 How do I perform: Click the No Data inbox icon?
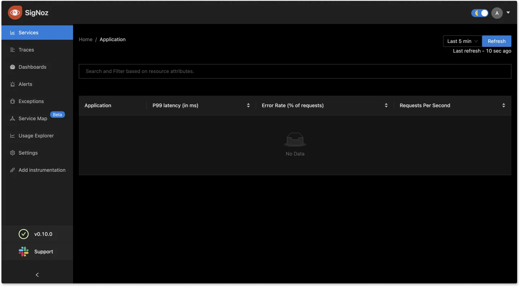pos(295,140)
